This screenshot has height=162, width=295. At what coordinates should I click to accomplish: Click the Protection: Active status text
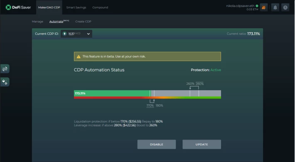tap(206, 70)
